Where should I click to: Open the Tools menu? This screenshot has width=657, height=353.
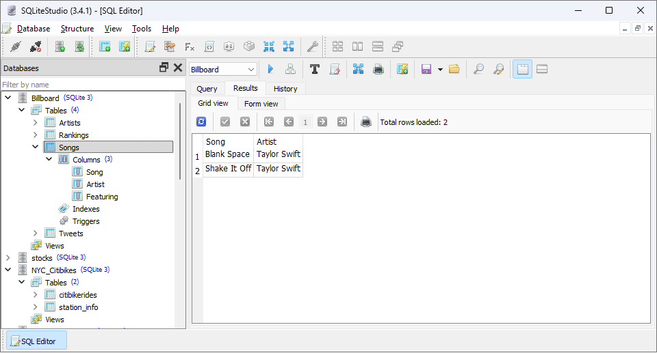[142, 29]
